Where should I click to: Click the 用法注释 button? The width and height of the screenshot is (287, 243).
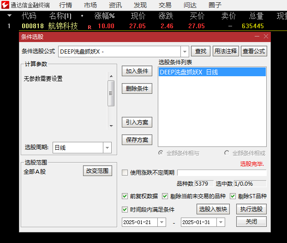click(x=226, y=51)
